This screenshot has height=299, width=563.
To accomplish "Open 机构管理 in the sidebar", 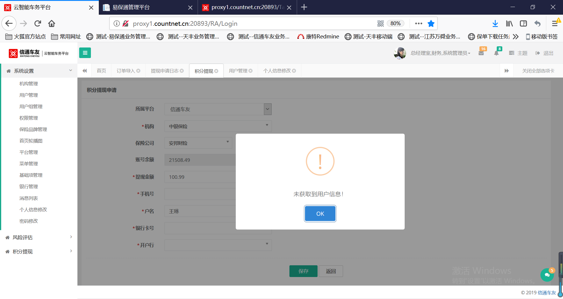I will (29, 84).
